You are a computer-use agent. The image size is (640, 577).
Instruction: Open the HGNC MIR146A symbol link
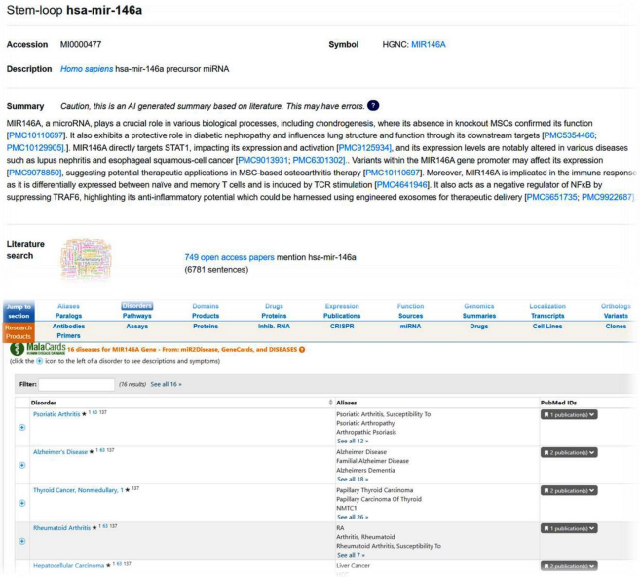429,45
